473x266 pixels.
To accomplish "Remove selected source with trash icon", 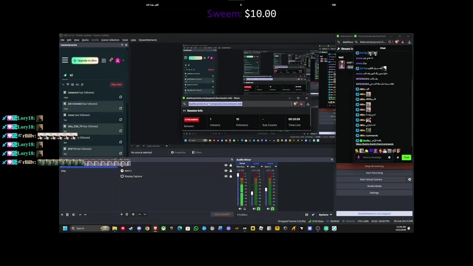I will pos(127,214).
